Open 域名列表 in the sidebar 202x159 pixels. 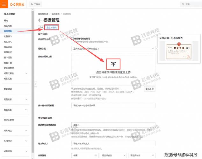tap(8, 26)
